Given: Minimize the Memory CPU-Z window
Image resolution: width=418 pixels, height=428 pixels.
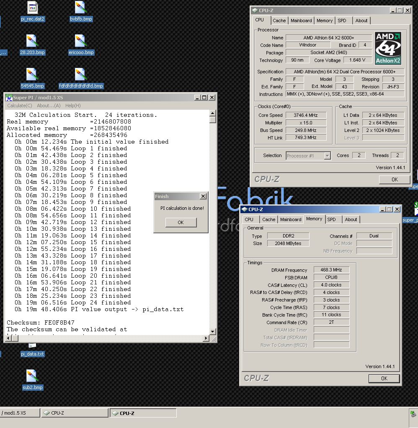Looking at the screenshot, I should [x=382, y=209].
